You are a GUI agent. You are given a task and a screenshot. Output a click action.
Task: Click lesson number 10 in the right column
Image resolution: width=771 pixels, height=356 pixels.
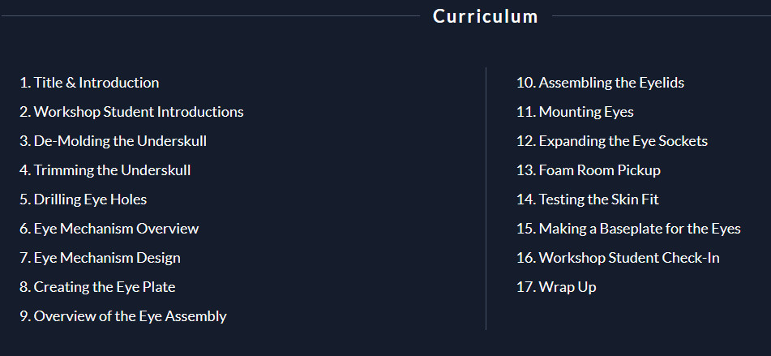click(526, 83)
